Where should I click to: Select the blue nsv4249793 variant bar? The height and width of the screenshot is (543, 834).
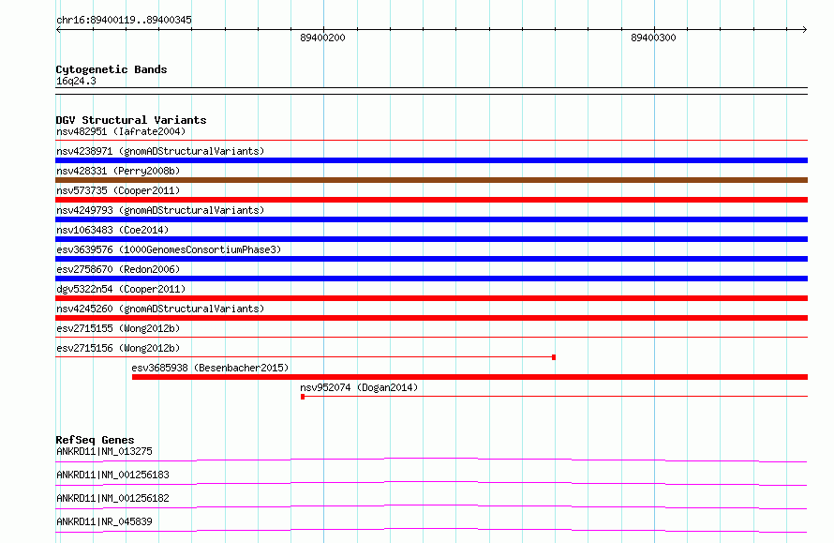tap(431, 219)
